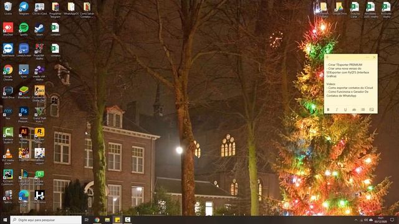This screenshot has height=224, width=399.
Task: Launch the Nox emulator shortcut
Action: pos(8,113)
